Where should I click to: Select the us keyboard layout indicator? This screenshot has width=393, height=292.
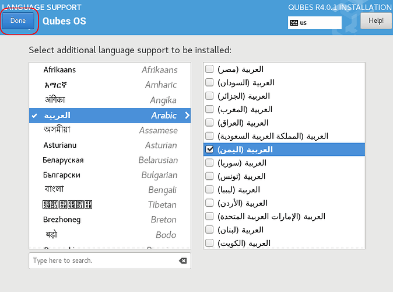click(314, 23)
